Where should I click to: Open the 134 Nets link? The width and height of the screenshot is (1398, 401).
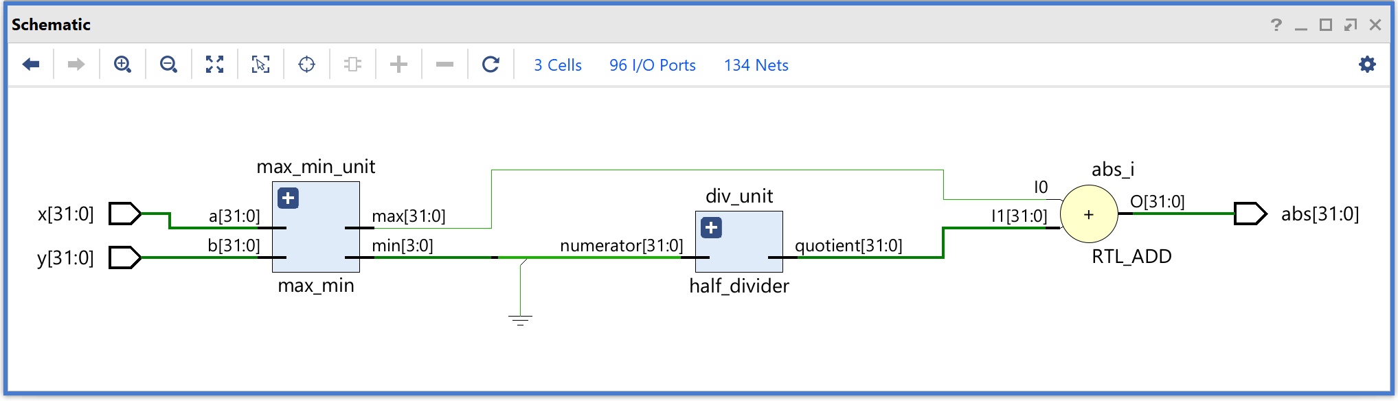click(756, 65)
